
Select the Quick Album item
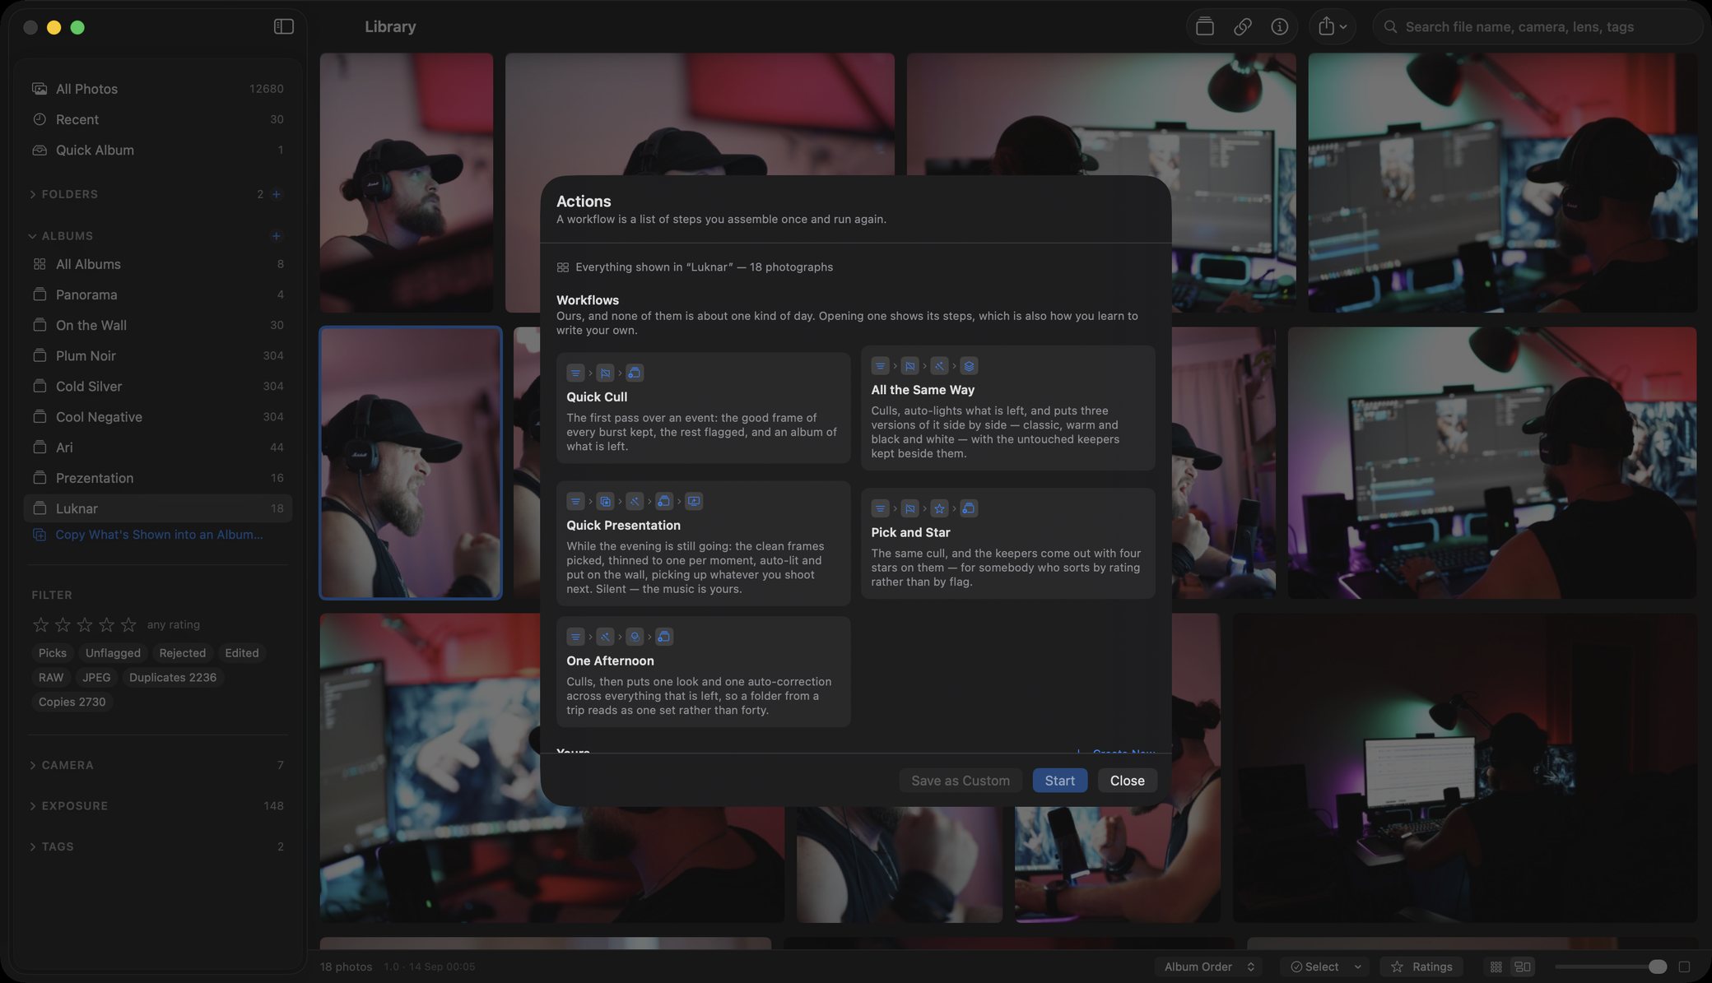click(x=157, y=150)
